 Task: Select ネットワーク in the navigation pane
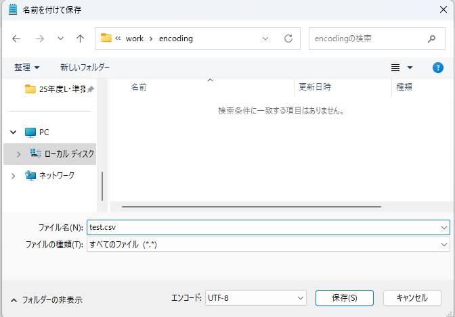click(49, 176)
